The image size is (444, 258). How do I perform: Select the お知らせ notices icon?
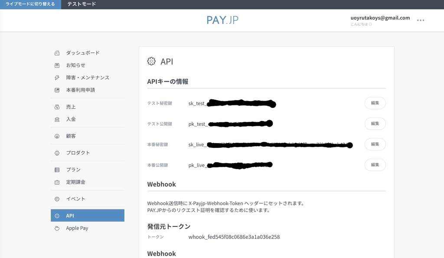tap(56, 65)
